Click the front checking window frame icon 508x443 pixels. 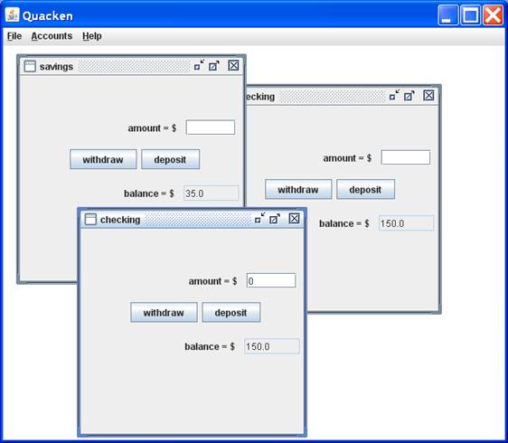pos(90,220)
